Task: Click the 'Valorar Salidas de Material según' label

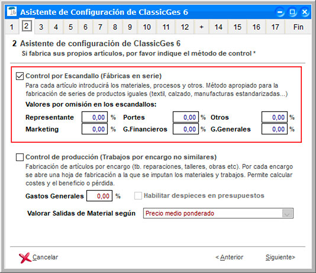Action: click(x=81, y=214)
